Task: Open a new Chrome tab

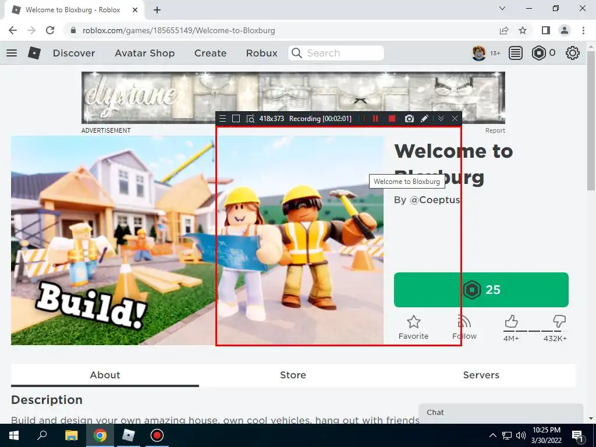Action: tap(157, 10)
